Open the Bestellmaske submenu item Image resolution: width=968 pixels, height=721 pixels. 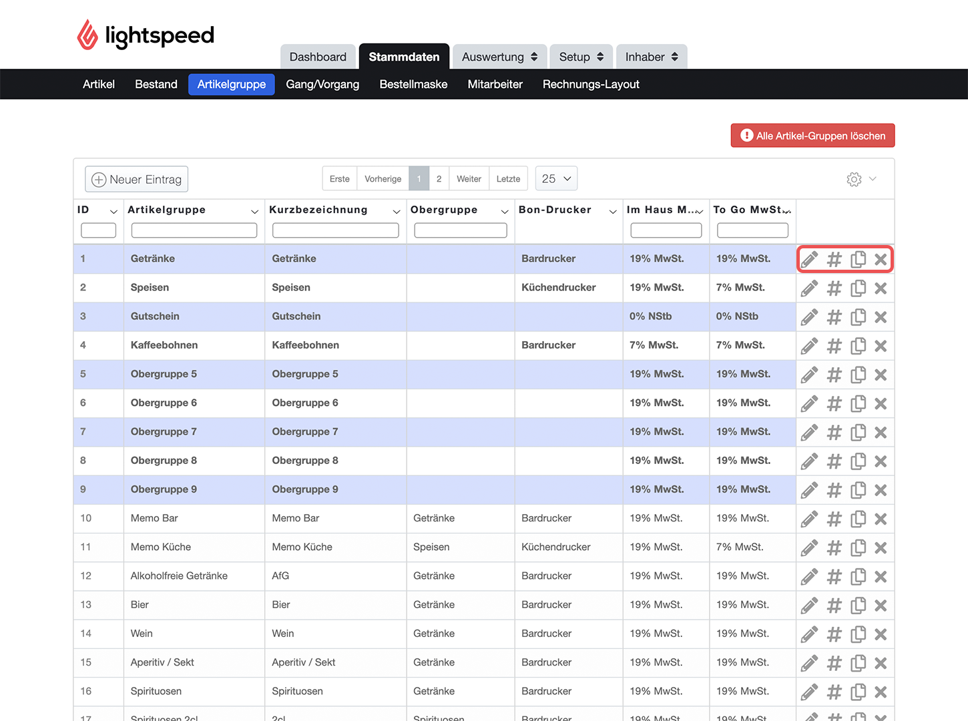[413, 84]
